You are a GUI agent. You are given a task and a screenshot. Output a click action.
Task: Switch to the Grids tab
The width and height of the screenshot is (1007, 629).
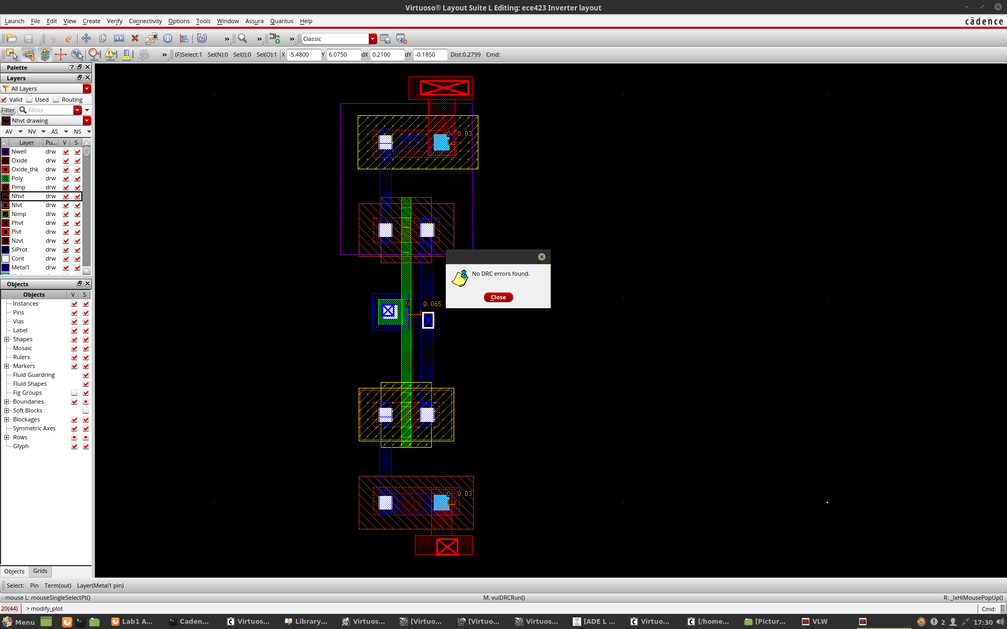click(40, 571)
